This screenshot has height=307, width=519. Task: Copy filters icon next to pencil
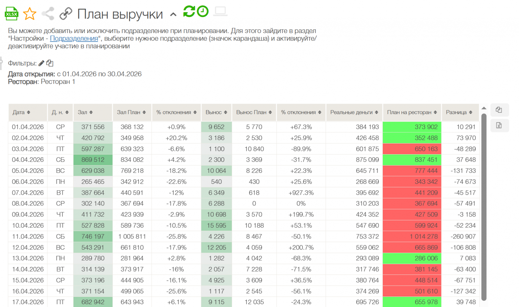(50, 63)
